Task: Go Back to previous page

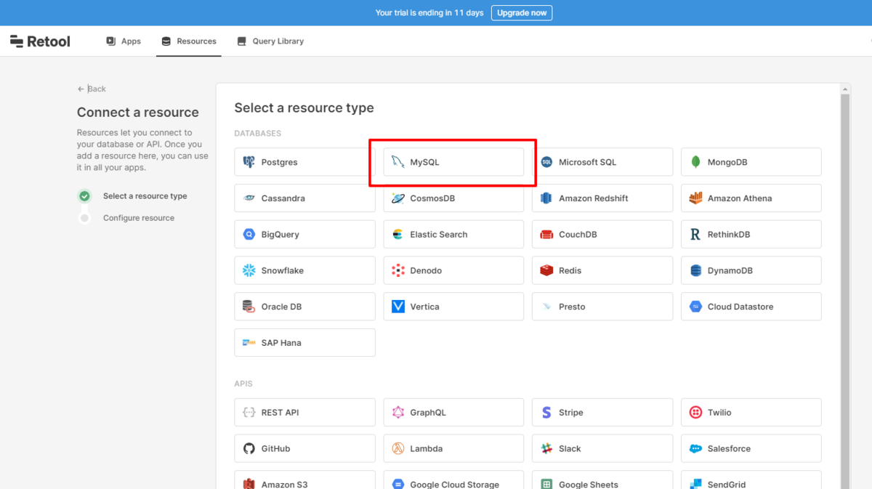Action: click(92, 89)
